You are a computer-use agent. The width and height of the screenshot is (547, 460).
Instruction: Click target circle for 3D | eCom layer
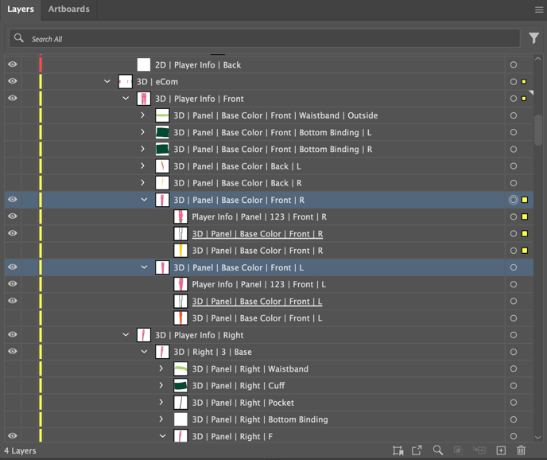click(x=514, y=82)
